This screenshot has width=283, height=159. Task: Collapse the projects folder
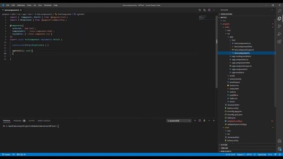pyautogui.click(x=226, y=24)
